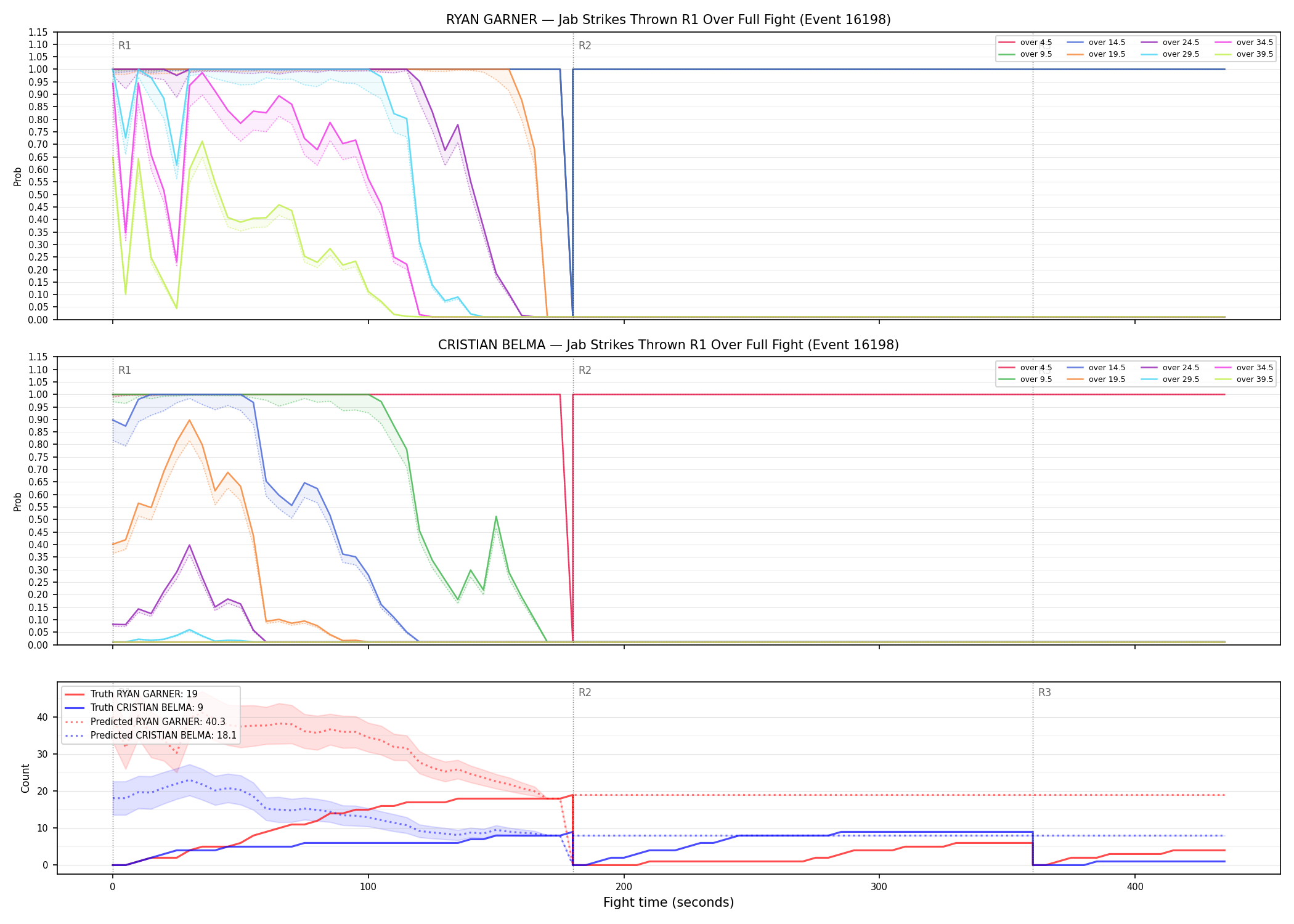
Task: Click the R2 marker in the Count chart
Action: coord(585,692)
